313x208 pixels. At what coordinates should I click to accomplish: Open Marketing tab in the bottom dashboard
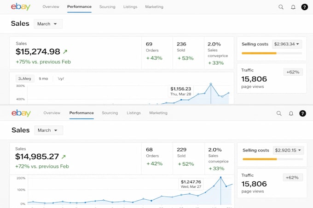[x=158, y=113]
